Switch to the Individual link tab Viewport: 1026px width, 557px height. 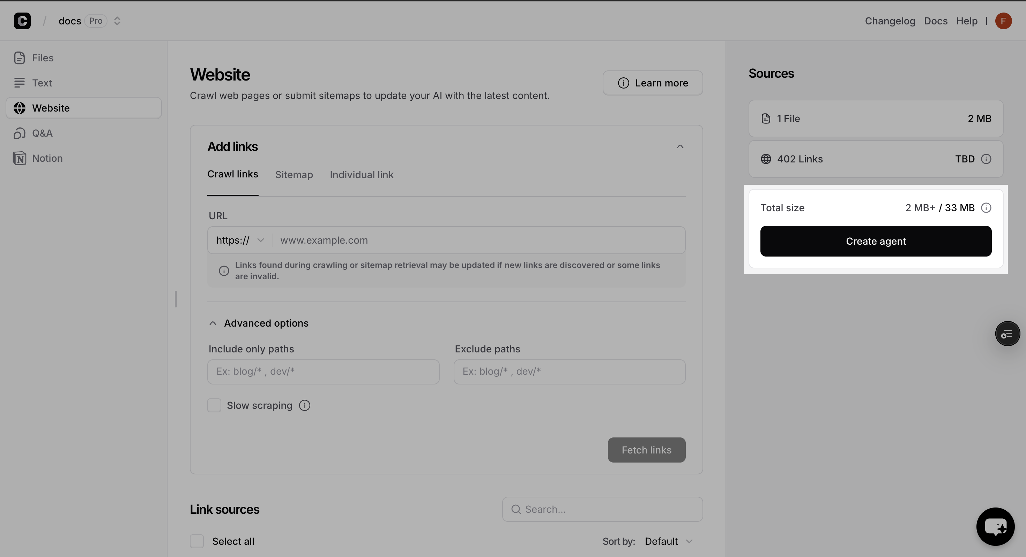(361, 175)
